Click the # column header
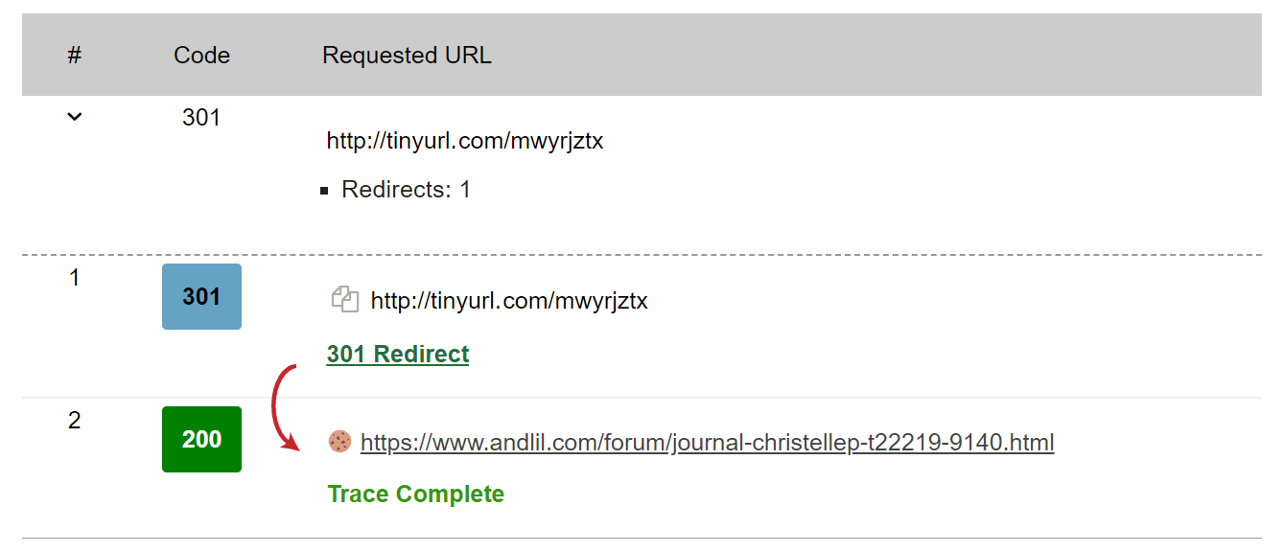 coord(75,56)
